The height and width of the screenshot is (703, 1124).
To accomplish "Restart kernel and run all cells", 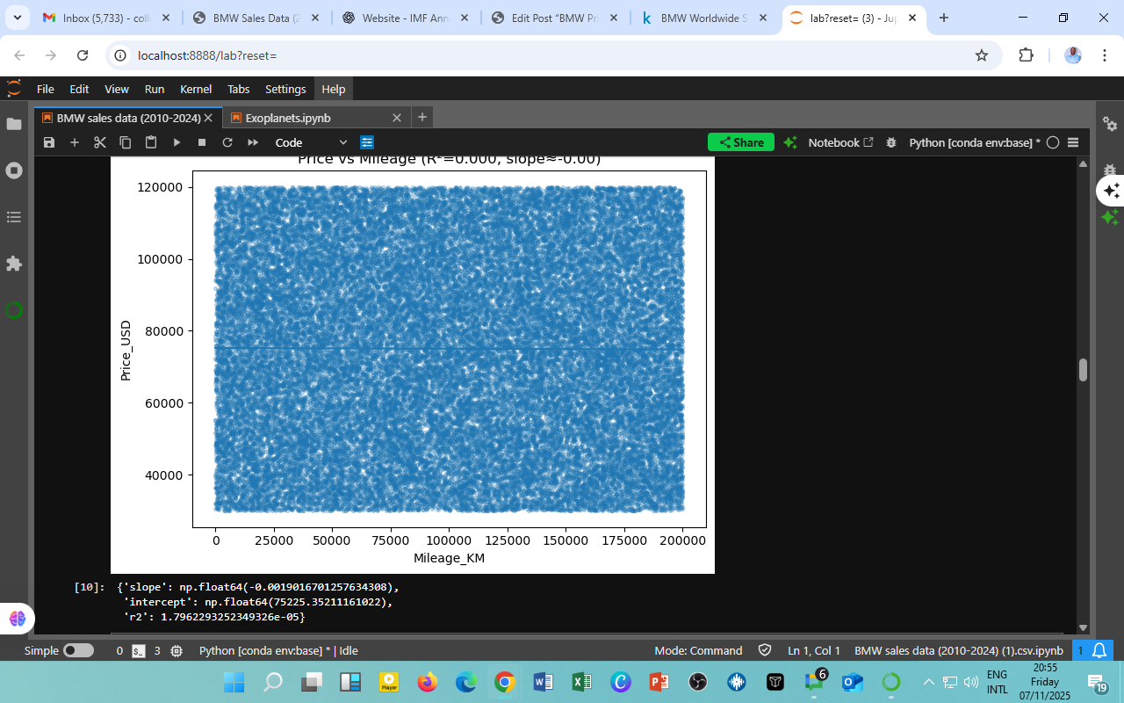I will point(253,142).
